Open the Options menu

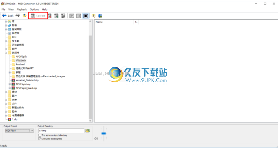click(x=34, y=10)
